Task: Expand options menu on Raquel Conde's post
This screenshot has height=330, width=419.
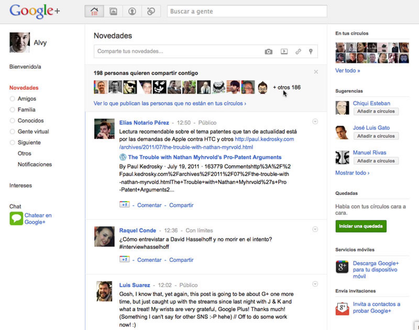Action: [315, 229]
